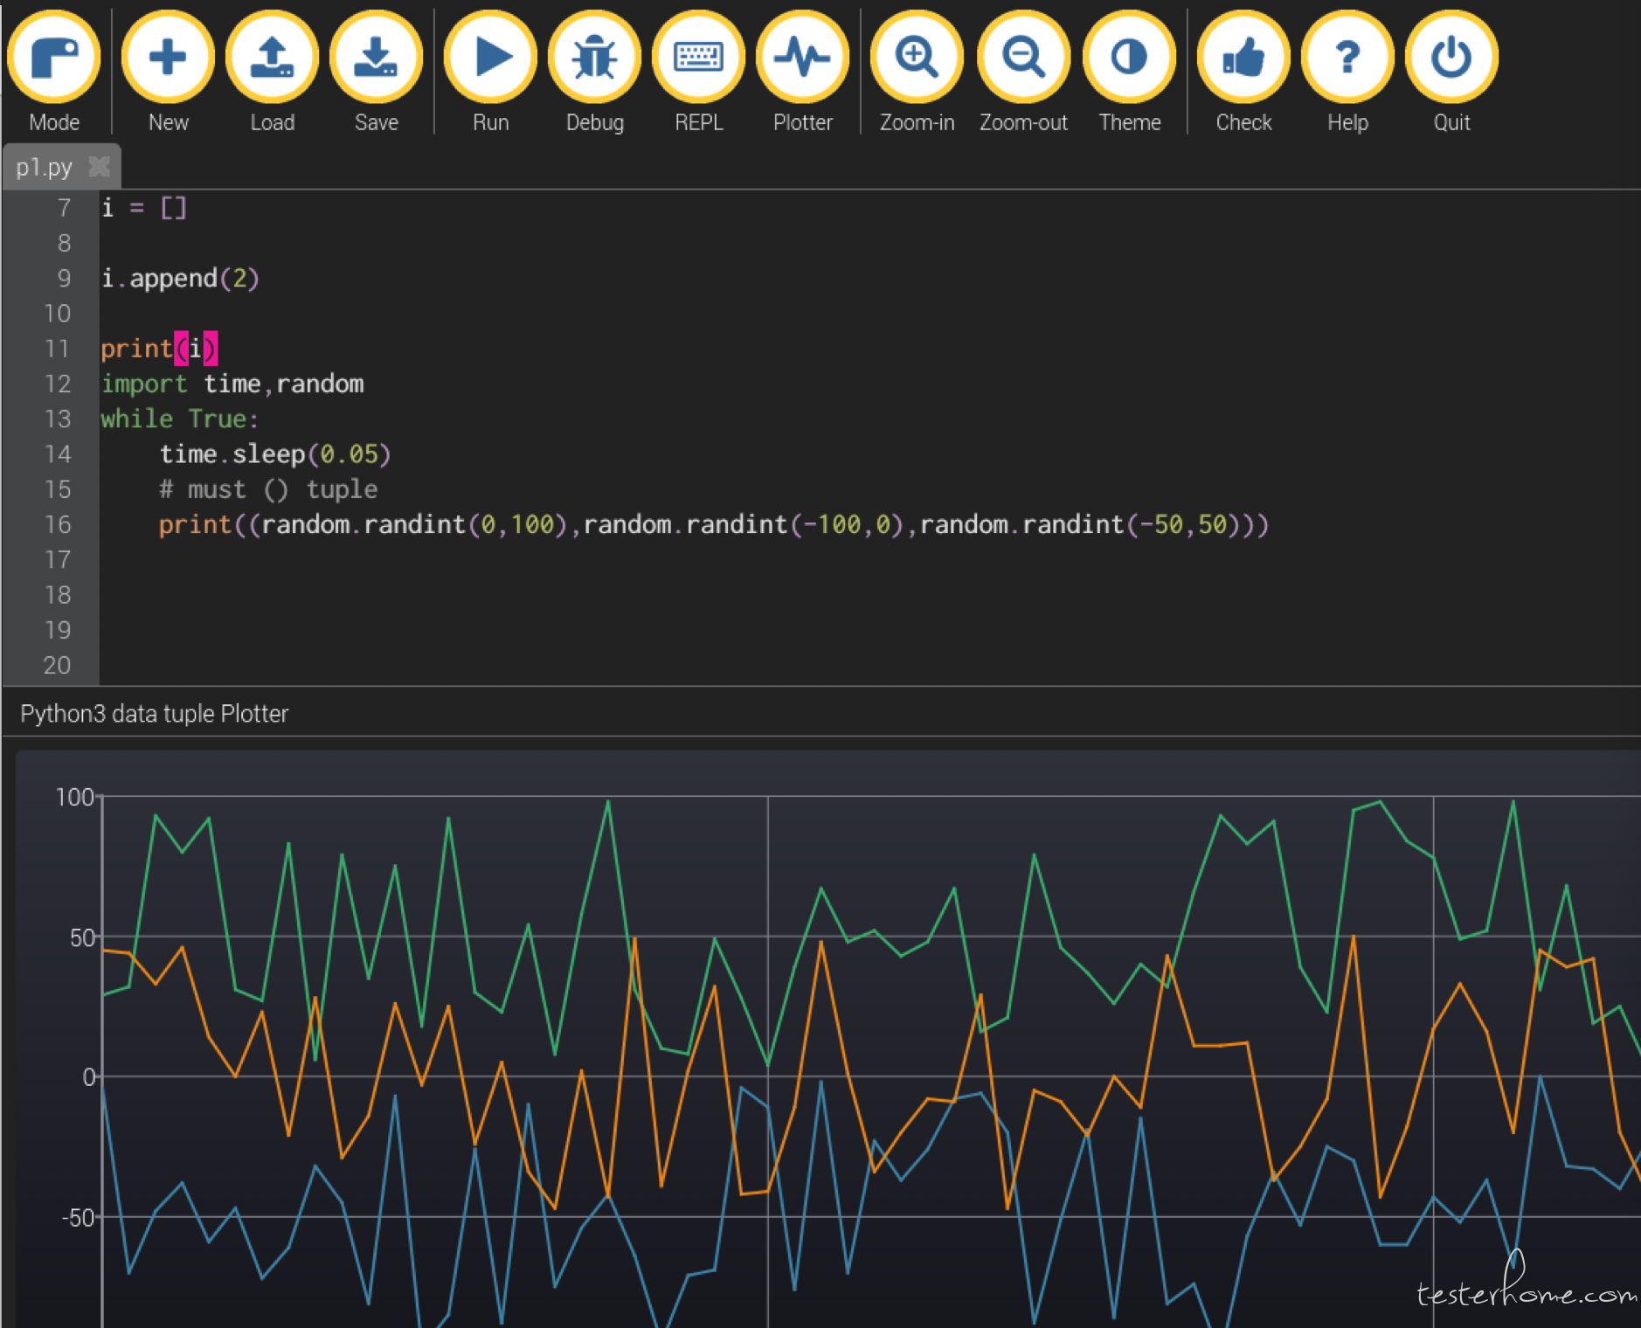Save the current script
1641x1328 pixels.
point(376,72)
